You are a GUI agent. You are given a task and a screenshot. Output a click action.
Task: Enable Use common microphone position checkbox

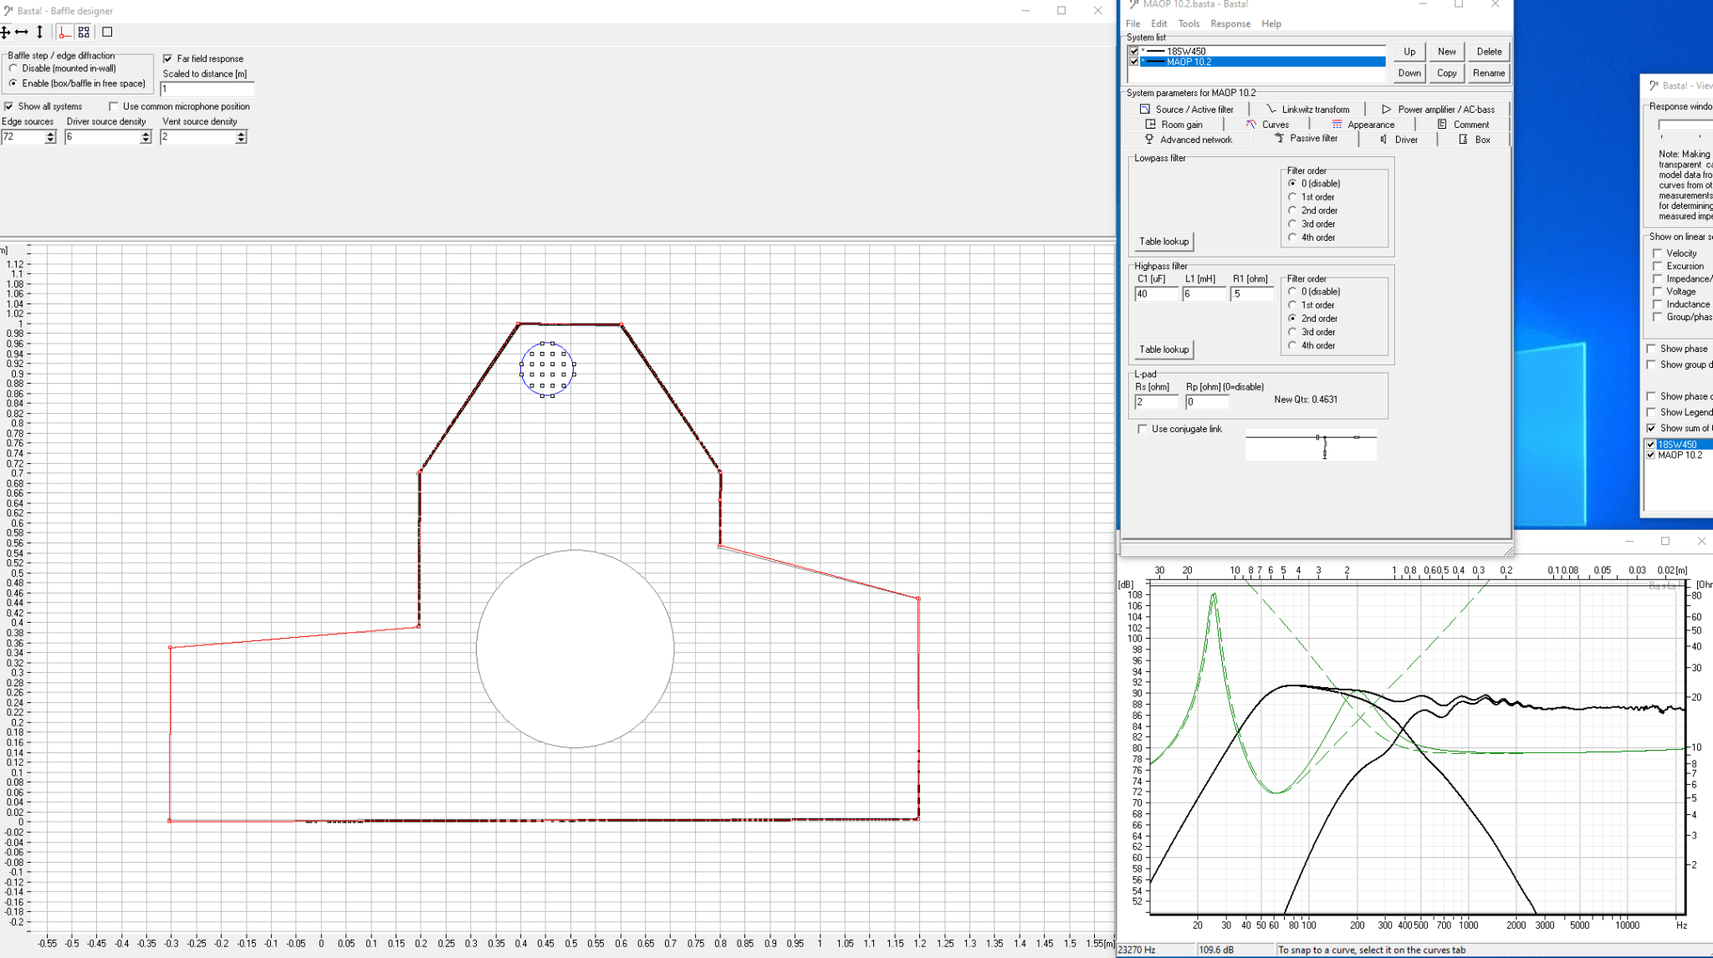pos(114,106)
